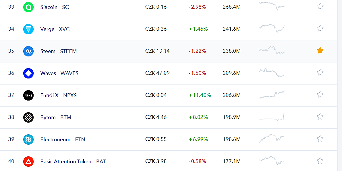Mark Waves as a favorite
This screenshot has height=171, width=342.
[320, 72]
